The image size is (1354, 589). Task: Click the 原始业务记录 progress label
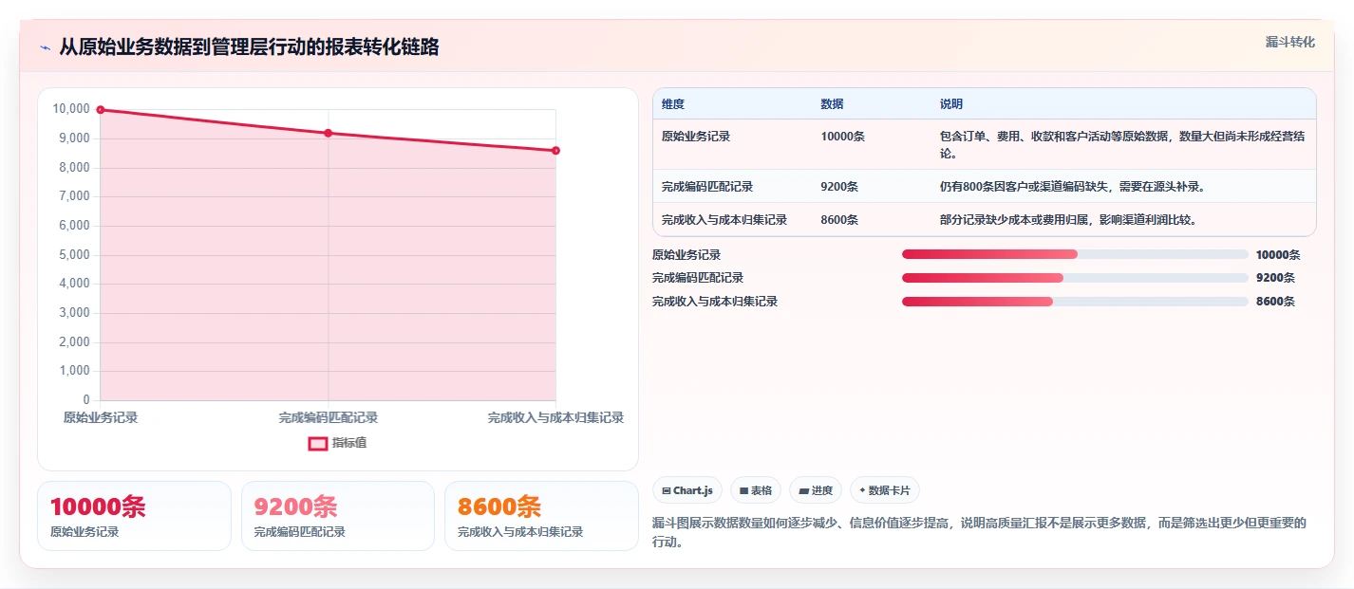click(686, 254)
